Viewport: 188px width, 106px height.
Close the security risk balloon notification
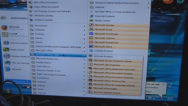click(x=163, y=84)
